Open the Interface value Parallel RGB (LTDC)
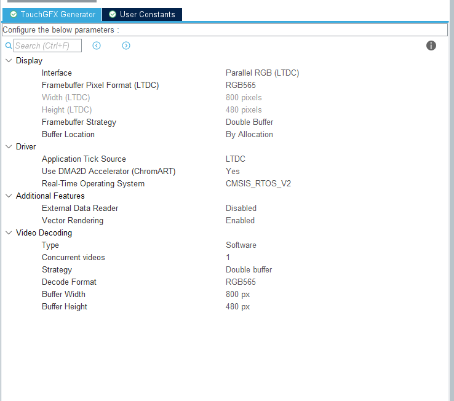This screenshot has height=401, width=454. (x=262, y=73)
